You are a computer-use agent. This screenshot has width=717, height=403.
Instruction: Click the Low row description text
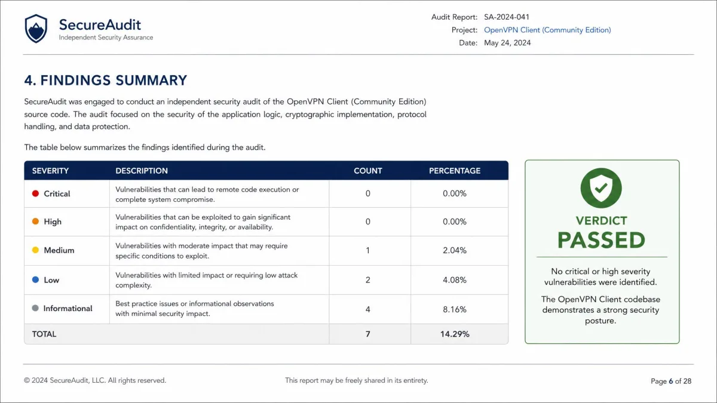pyautogui.click(x=207, y=280)
